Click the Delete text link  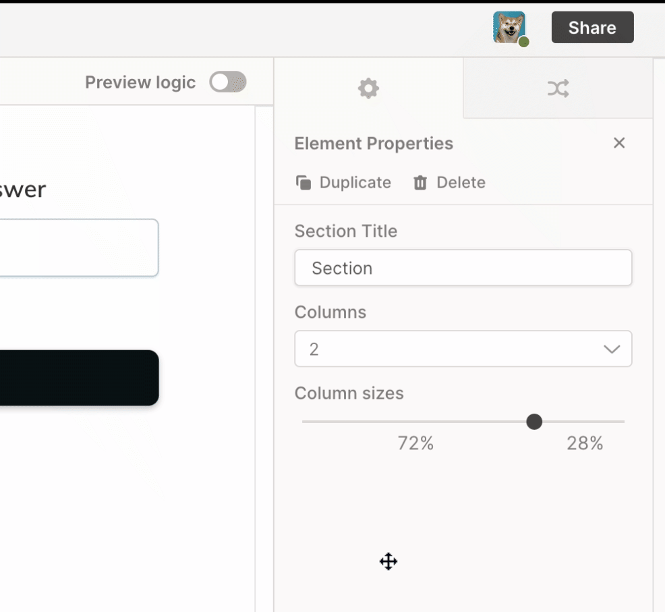tap(461, 182)
